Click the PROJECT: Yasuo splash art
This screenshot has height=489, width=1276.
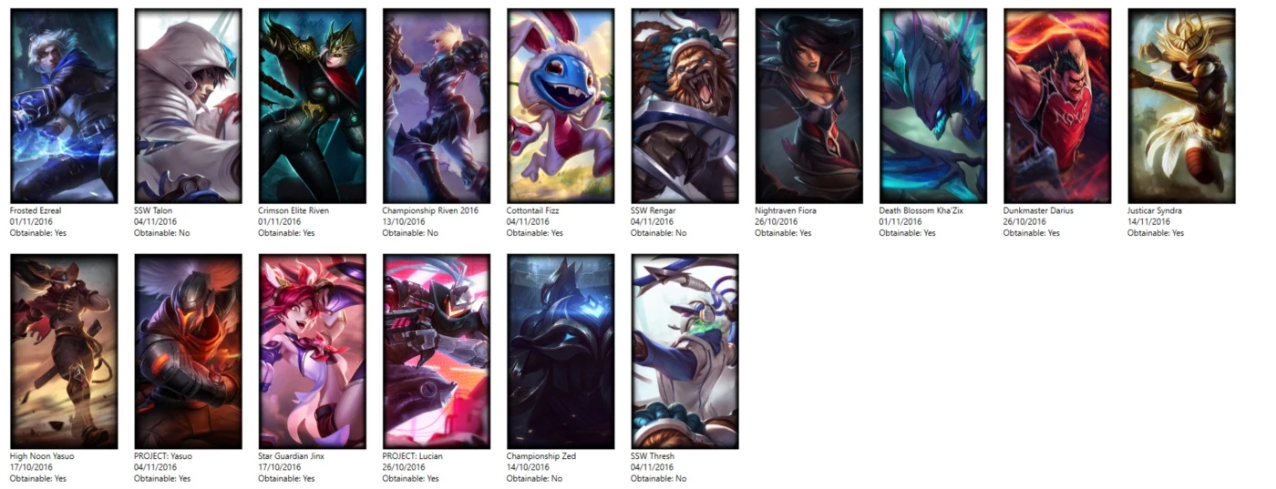[188, 351]
